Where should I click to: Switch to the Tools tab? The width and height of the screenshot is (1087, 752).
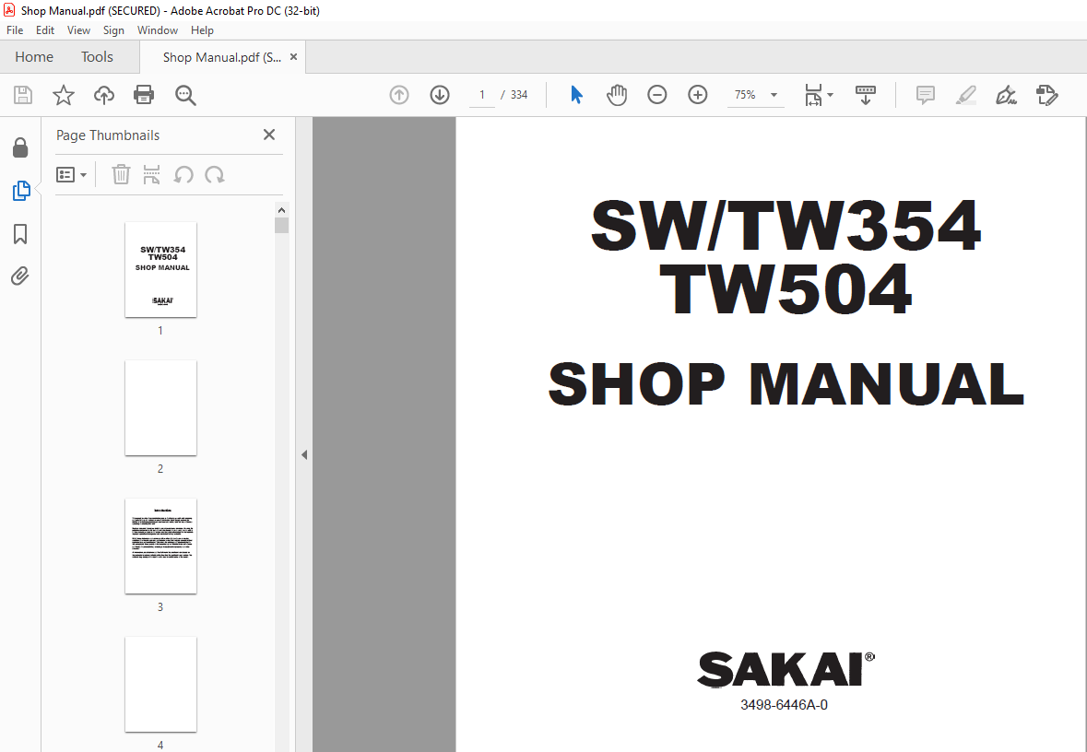click(x=97, y=57)
